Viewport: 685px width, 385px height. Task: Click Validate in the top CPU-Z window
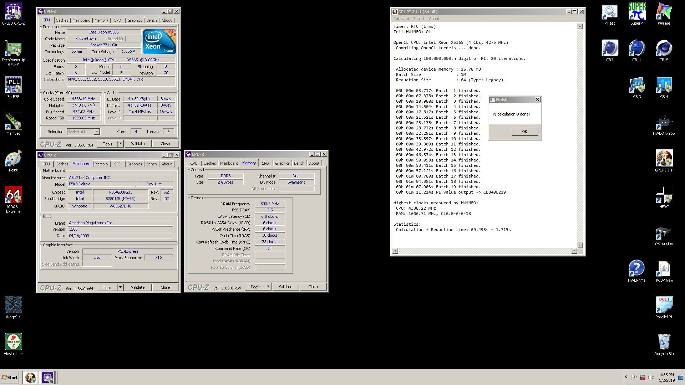pyautogui.click(x=138, y=144)
